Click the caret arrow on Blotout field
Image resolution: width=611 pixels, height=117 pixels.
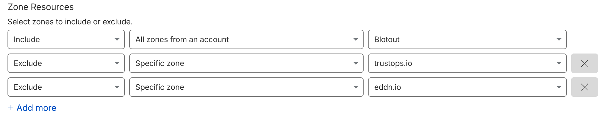[559, 39]
